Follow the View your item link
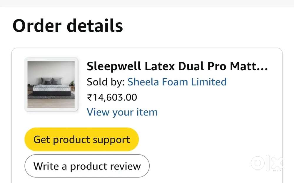The height and width of the screenshot is (183, 294). coord(122,112)
